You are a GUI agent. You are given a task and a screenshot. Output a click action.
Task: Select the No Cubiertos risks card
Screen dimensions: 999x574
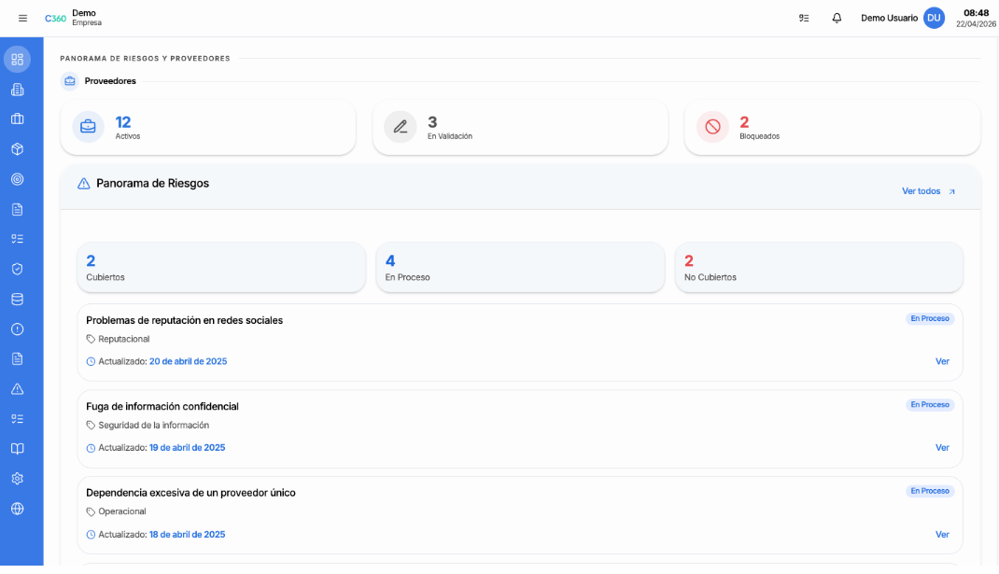tap(818, 268)
